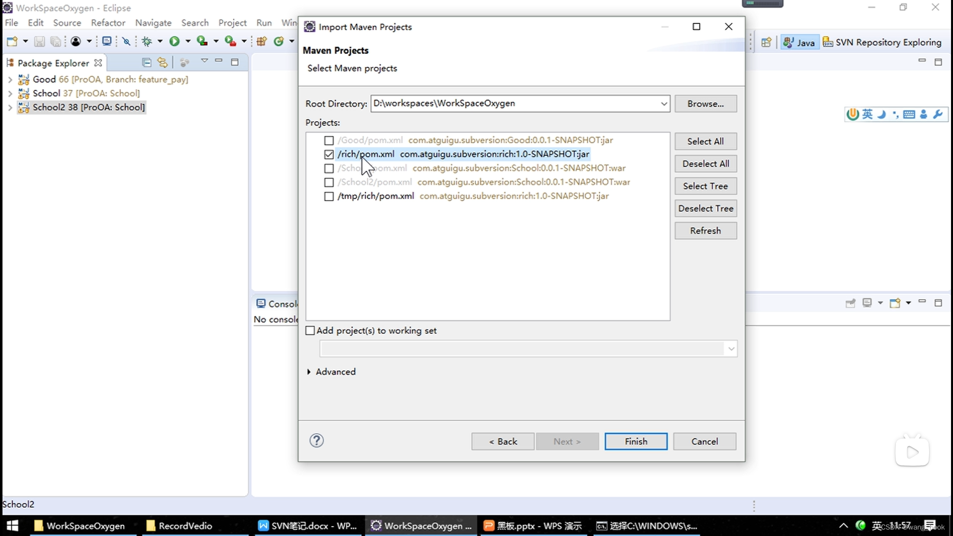The height and width of the screenshot is (536, 953).
Task: Open the Root Directory dropdown
Action: (664, 104)
